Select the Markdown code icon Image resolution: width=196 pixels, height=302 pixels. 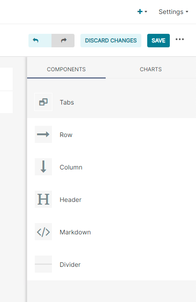point(43,232)
